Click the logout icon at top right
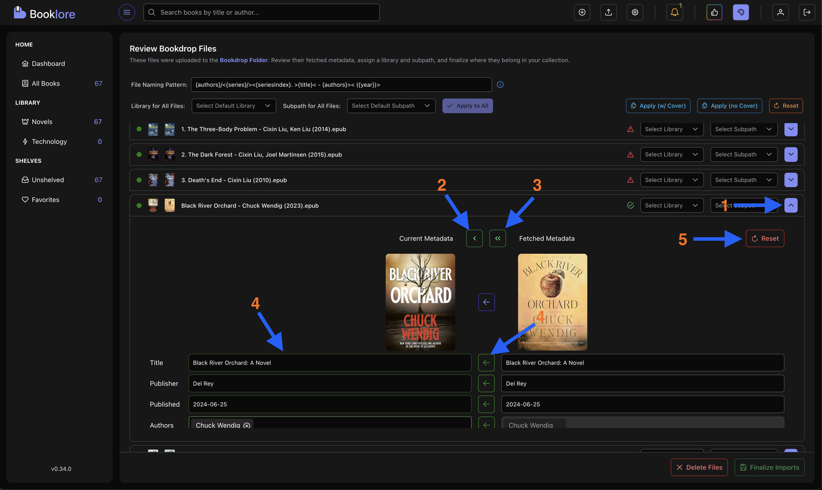This screenshot has width=822, height=490. (x=807, y=12)
